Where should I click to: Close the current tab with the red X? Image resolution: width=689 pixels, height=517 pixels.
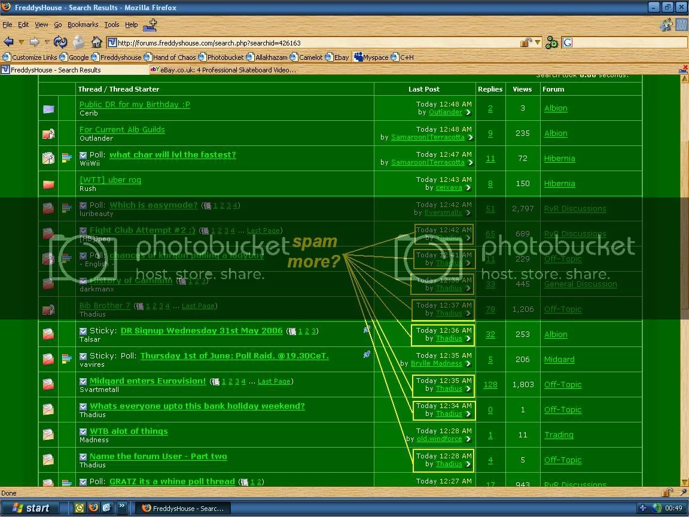(x=683, y=69)
